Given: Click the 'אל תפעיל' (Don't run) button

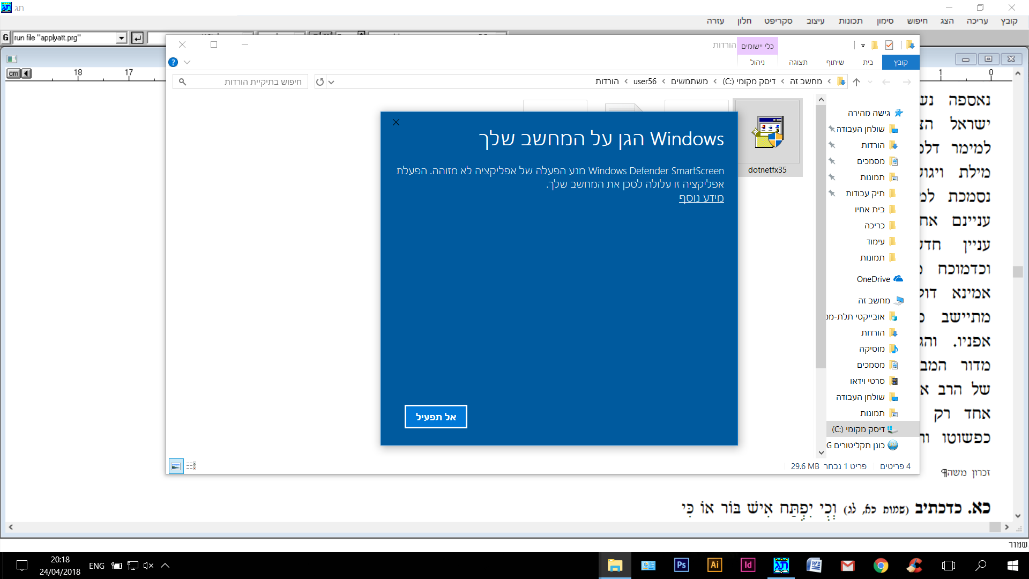Looking at the screenshot, I should tap(436, 417).
